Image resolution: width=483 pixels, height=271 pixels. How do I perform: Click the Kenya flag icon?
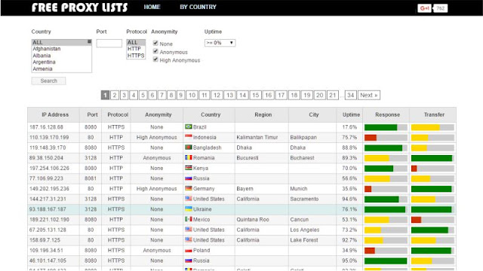pos(188,168)
